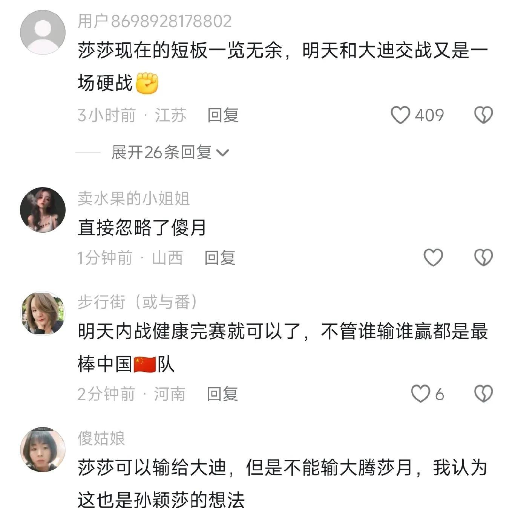Like the 河南 comment with 6 likes

tap(420, 394)
